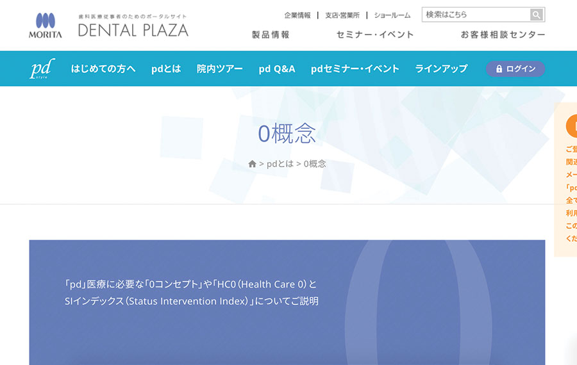
Task: Click the breadcrumb home icon
Action: point(252,164)
